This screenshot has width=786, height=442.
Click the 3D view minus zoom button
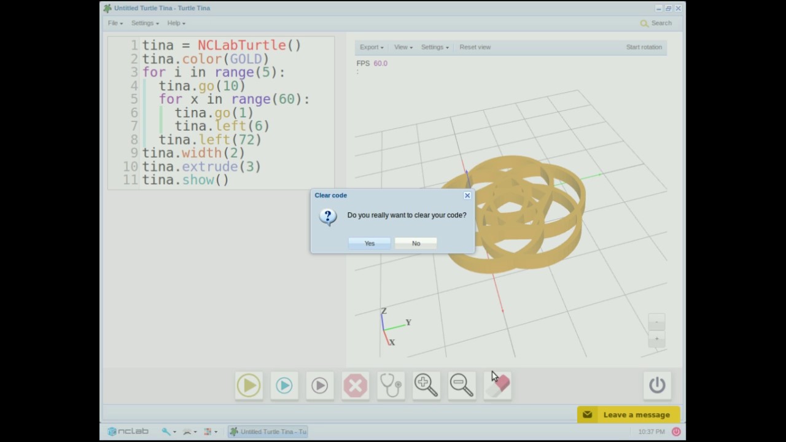click(656, 322)
